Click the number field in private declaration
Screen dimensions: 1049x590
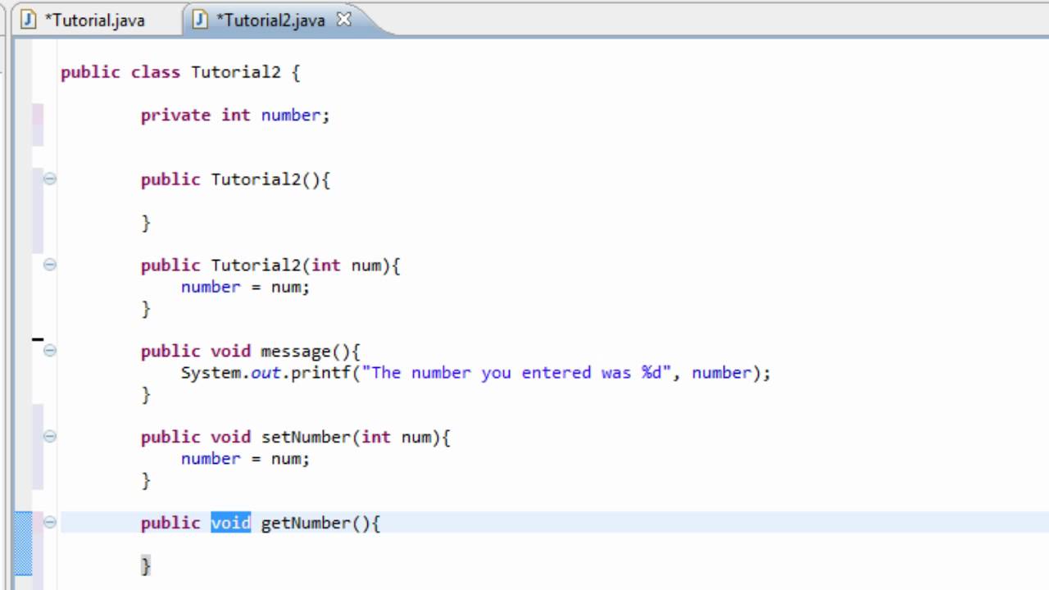point(291,116)
